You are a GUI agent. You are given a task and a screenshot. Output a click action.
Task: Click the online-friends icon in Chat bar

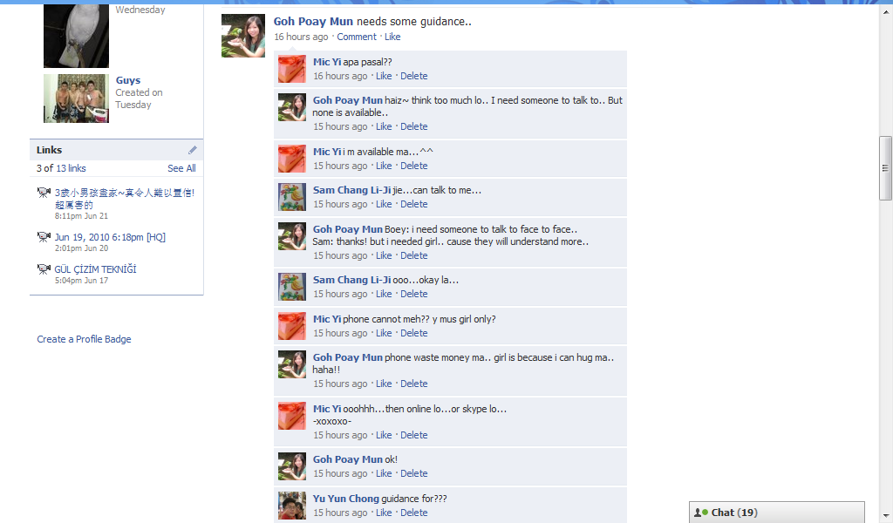(701, 513)
